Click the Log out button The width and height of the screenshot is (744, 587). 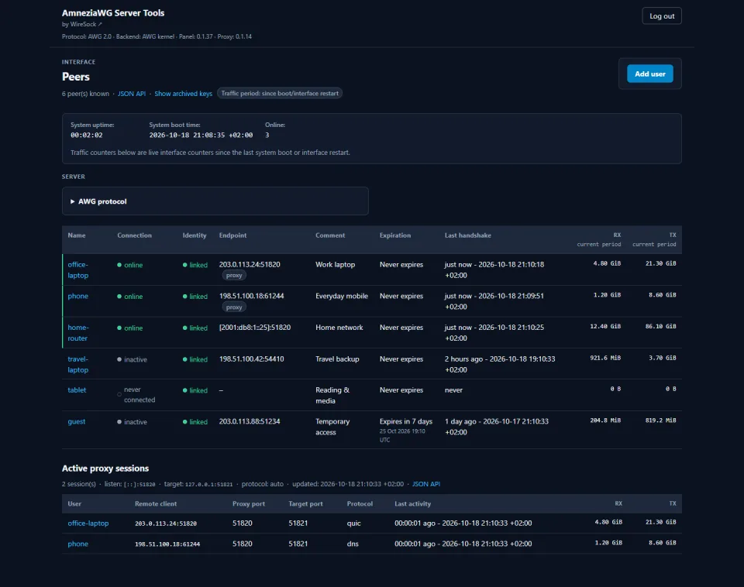[661, 16]
